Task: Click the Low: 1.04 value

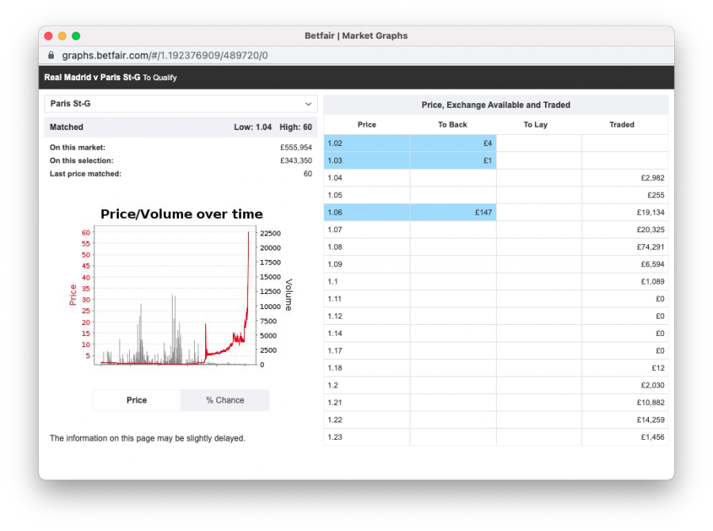Action: [x=253, y=128]
